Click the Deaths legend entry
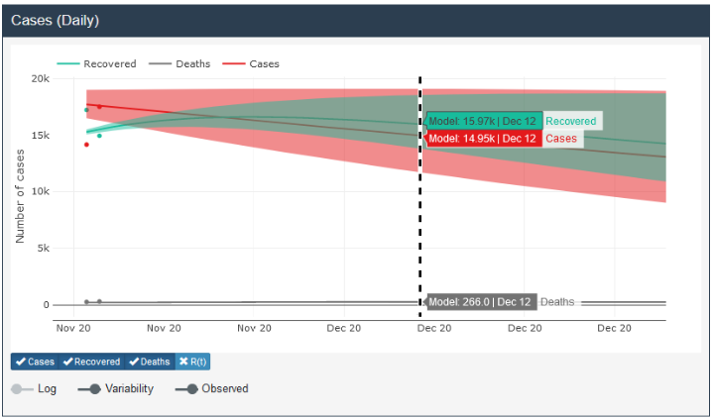The height and width of the screenshot is (420, 713). pyautogui.click(x=179, y=64)
